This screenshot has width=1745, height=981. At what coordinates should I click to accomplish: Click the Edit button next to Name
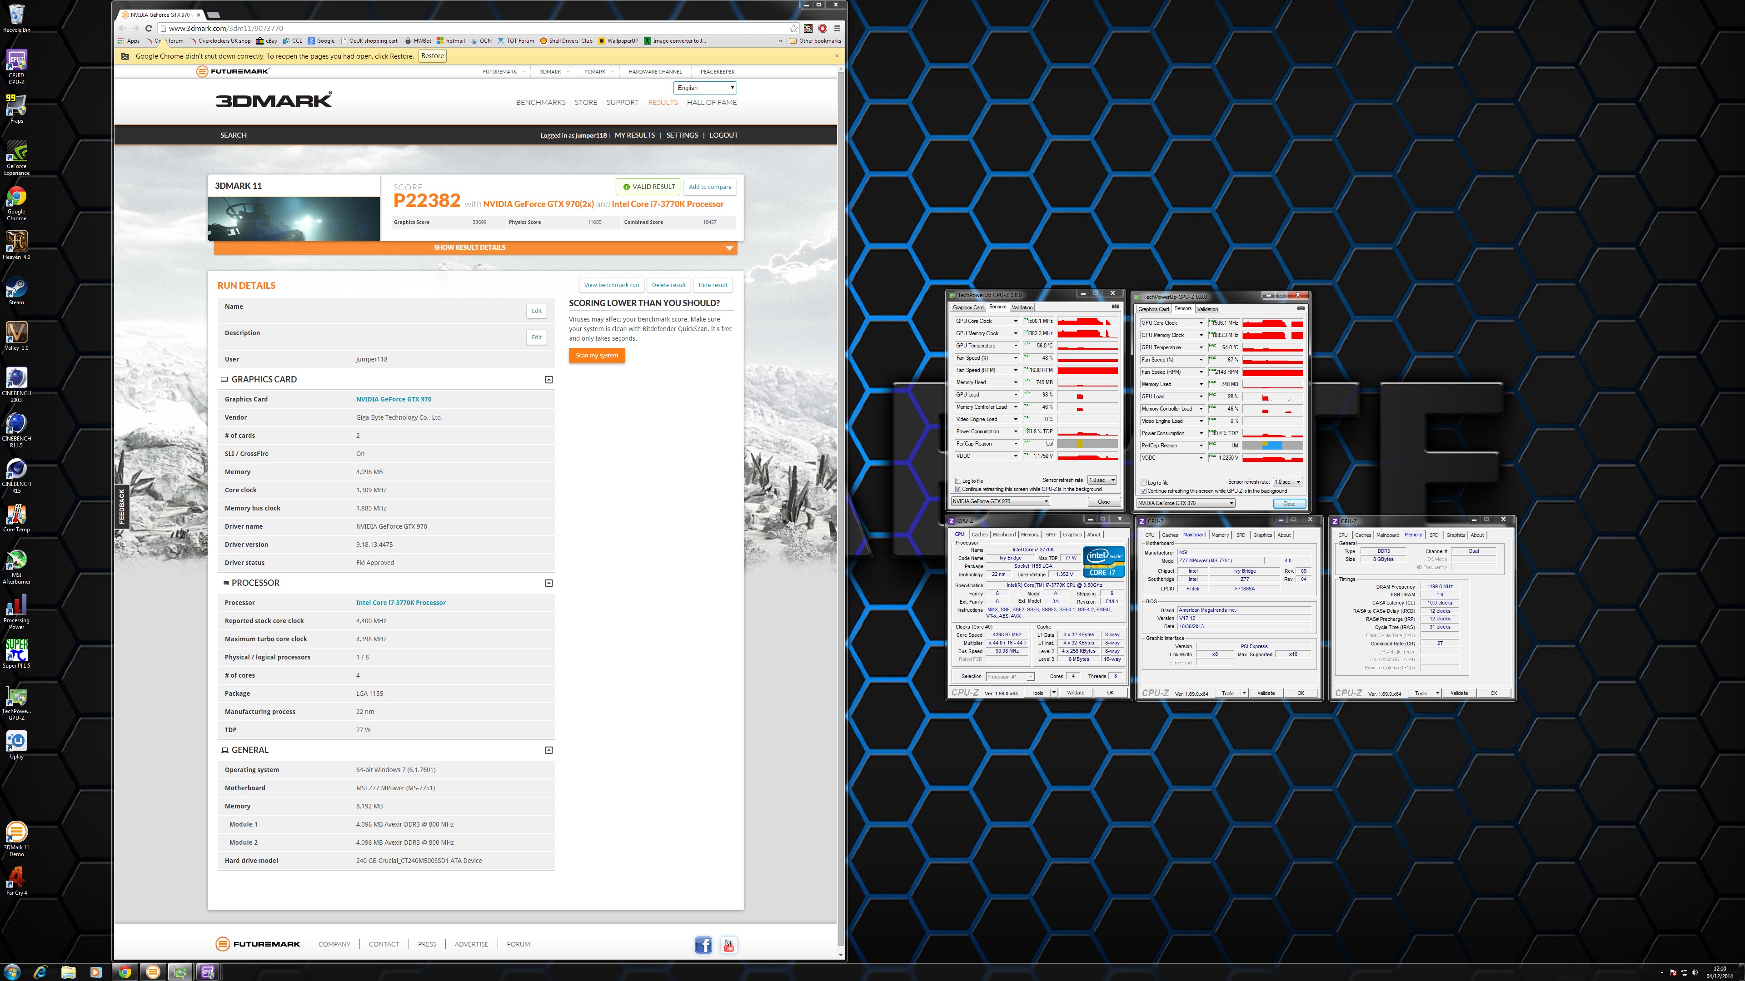coord(537,311)
